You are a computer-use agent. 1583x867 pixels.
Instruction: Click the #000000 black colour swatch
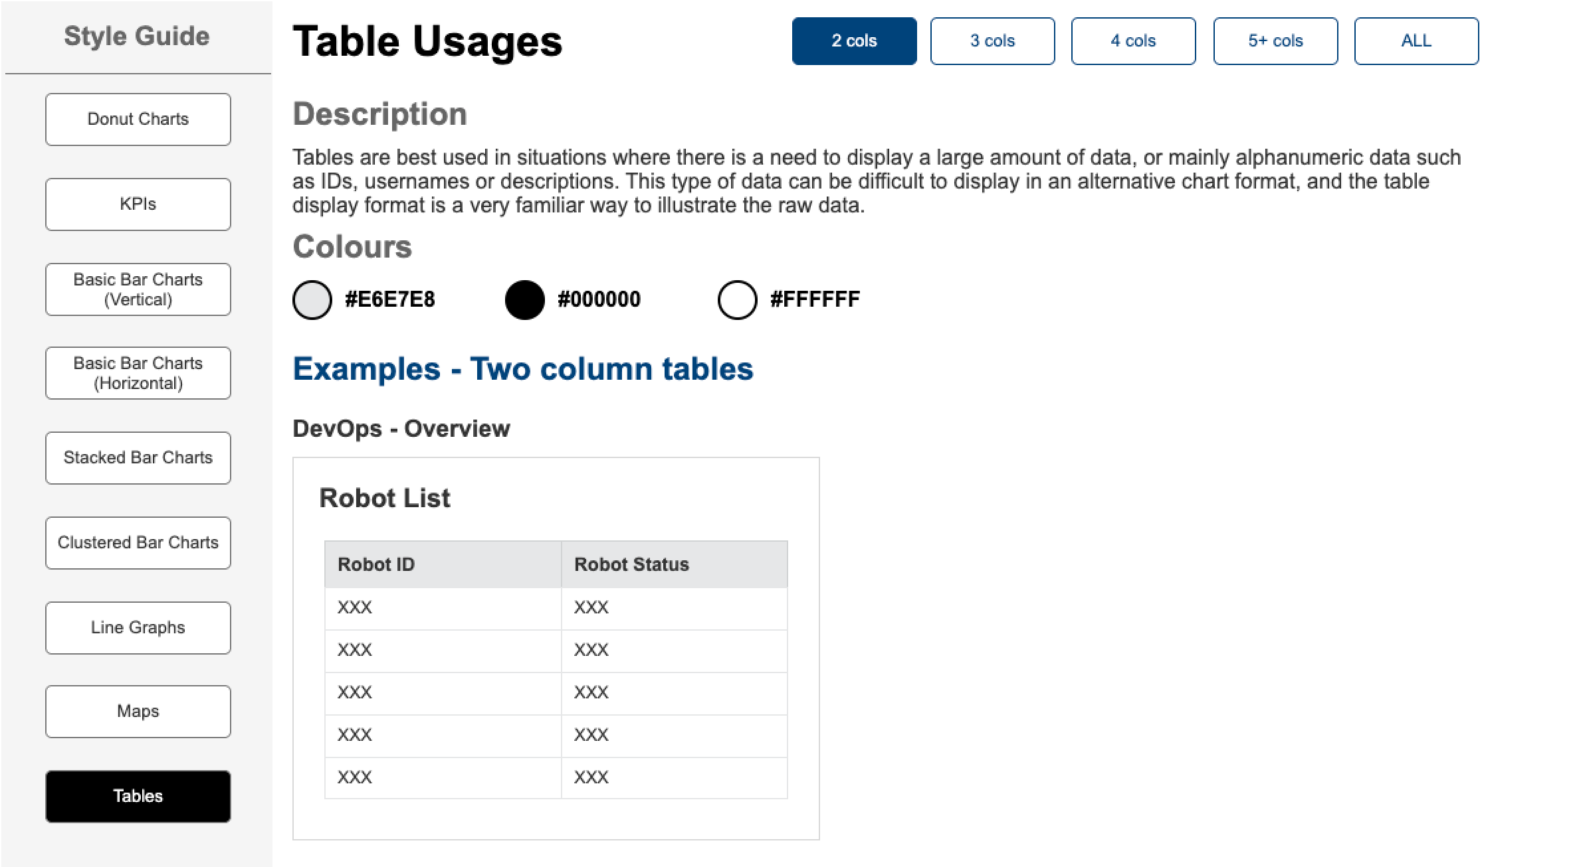[525, 300]
